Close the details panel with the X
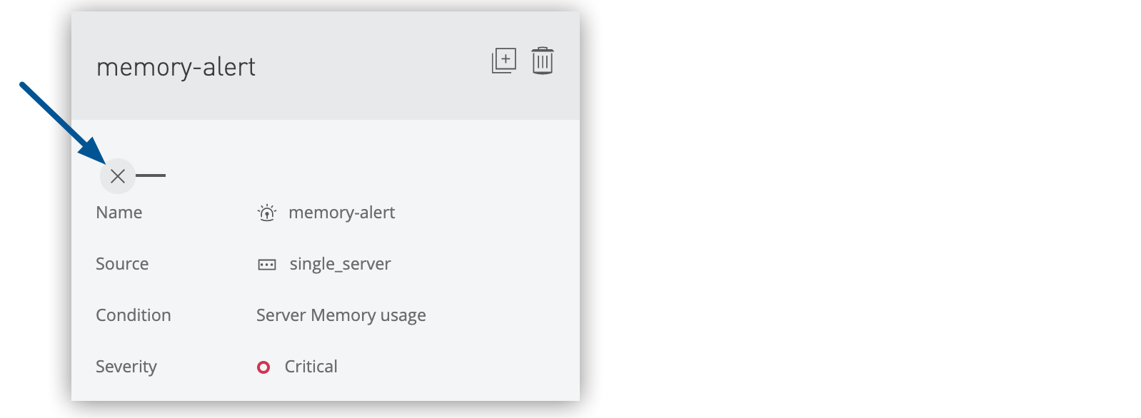Viewport: 1141px width, 418px height. [x=118, y=175]
